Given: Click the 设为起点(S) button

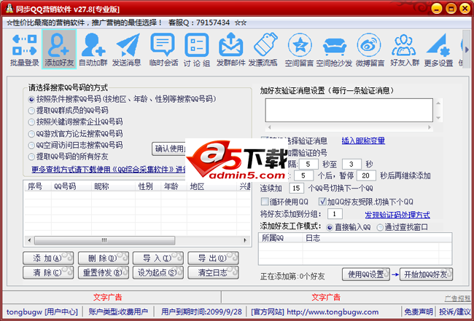Looking at the screenshot, I should click(x=158, y=273).
